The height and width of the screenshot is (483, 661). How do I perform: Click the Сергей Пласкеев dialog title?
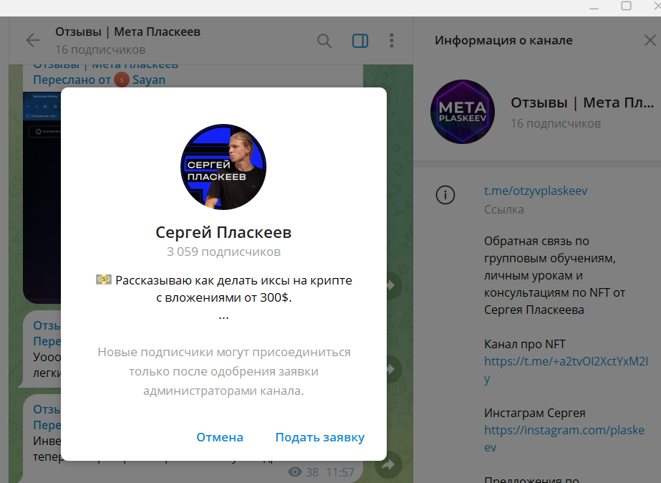click(223, 232)
